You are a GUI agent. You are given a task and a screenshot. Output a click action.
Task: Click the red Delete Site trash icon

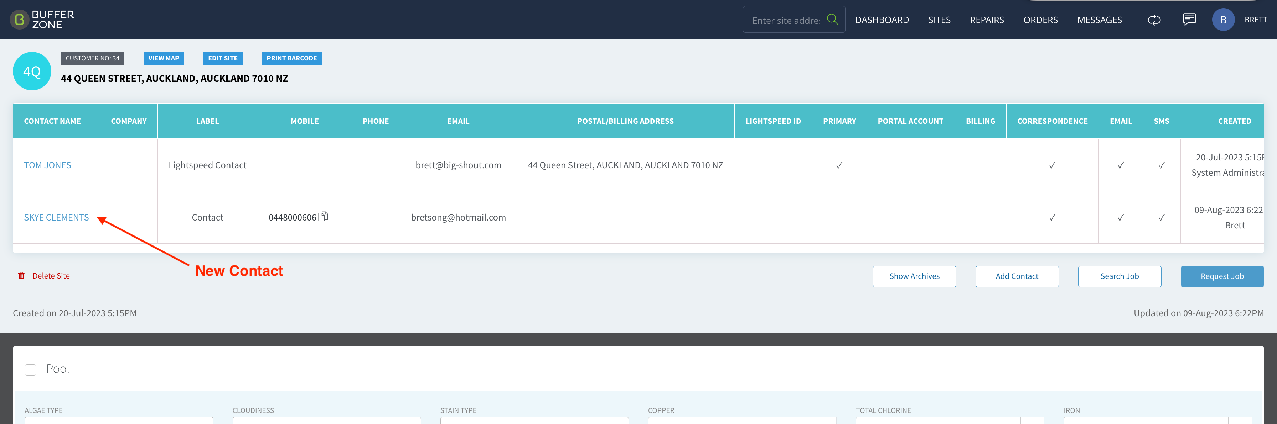tap(21, 276)
